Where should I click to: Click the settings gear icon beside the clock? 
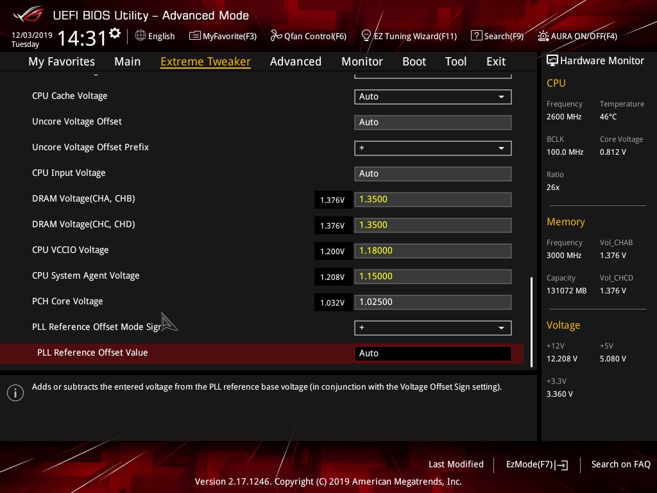point(115,33)
